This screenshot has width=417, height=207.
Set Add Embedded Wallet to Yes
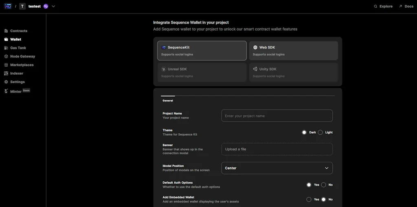(x=309, y=199)
